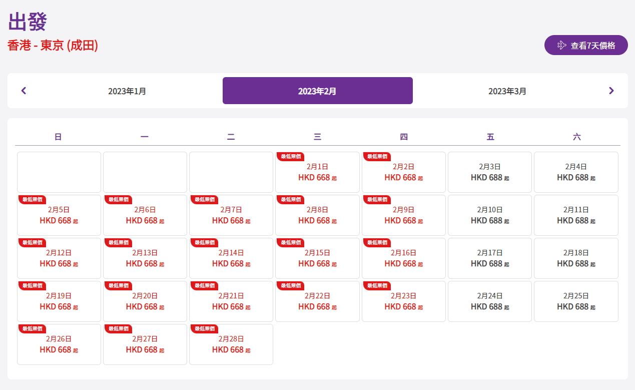Open the 查看7天價格 button
The width and height of the screenshot is (635, 390).
pyautogui.click(x=586, y=45)
